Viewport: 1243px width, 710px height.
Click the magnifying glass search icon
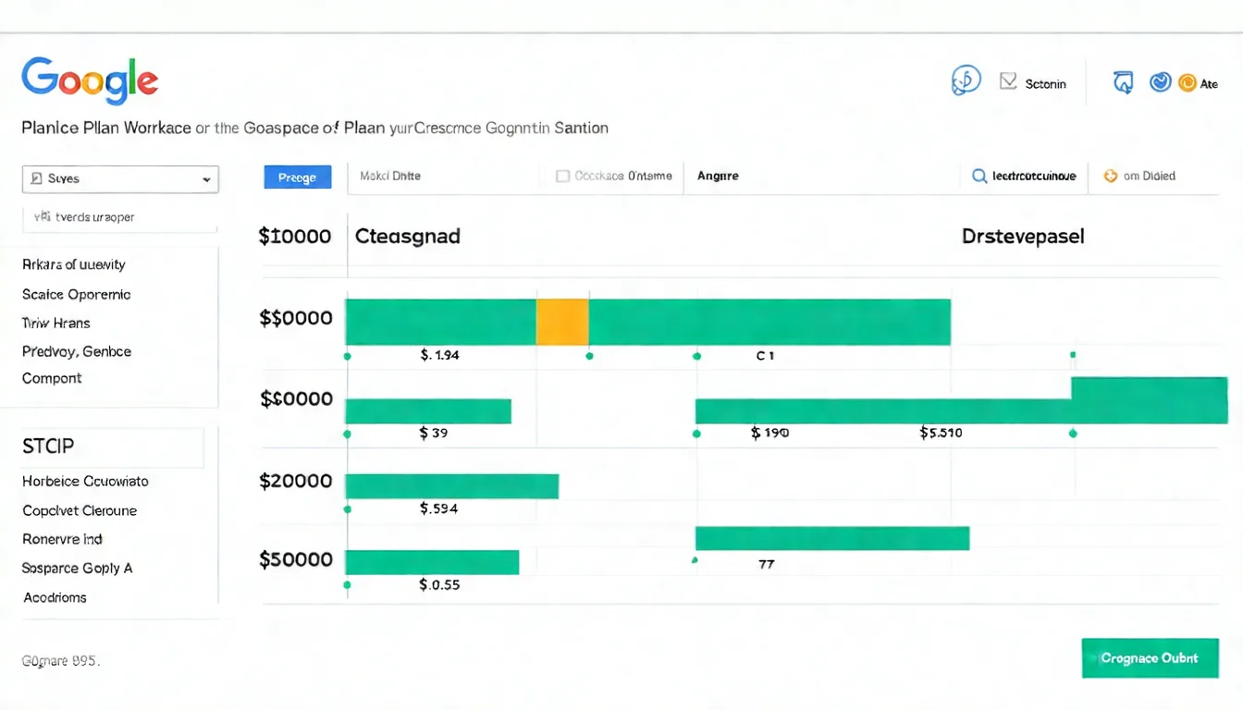979,176
